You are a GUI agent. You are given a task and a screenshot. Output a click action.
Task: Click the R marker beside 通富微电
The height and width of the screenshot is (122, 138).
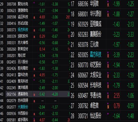pyautogui.click(x=34, y=95)
